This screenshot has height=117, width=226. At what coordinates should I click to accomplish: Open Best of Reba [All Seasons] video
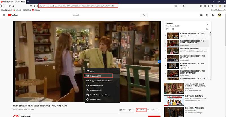tap(188, 112)
